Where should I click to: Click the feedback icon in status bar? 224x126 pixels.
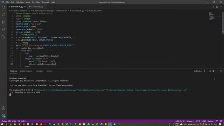coord(217,121)
